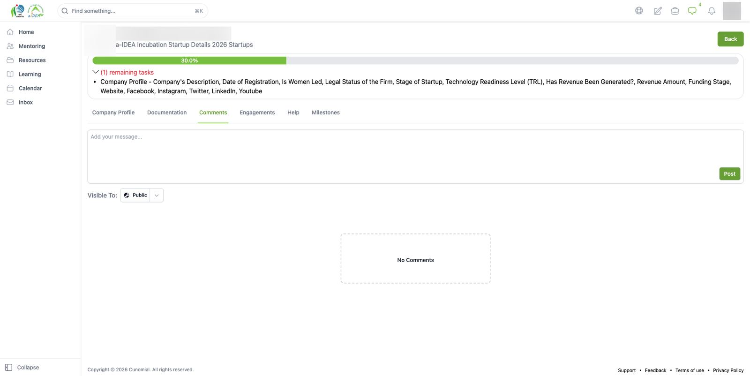Click the search magnifier icon

click(65, 11)
